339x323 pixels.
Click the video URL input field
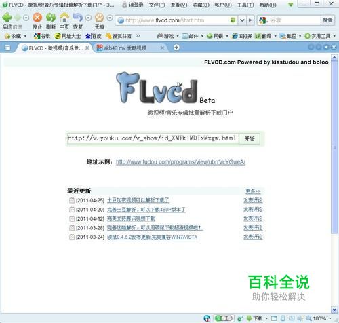coord(153,138)
